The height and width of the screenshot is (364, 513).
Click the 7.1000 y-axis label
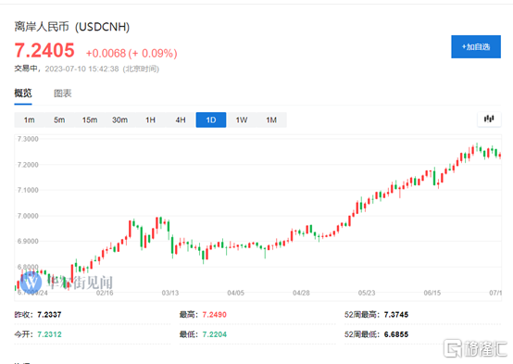(28, 190)
